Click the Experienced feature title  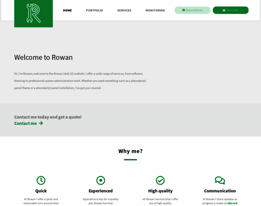point(101,191)
